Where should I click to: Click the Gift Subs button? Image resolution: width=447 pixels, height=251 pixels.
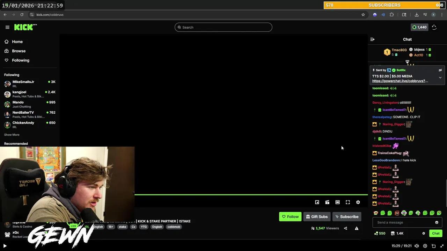click(317, 216)
